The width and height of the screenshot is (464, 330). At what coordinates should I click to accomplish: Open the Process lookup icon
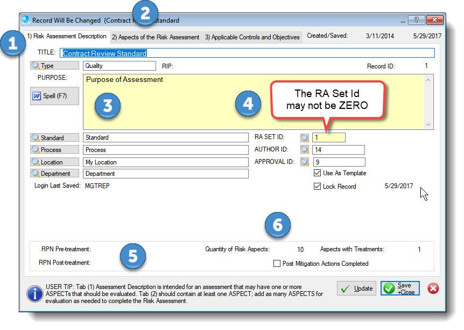pos(36,150)
